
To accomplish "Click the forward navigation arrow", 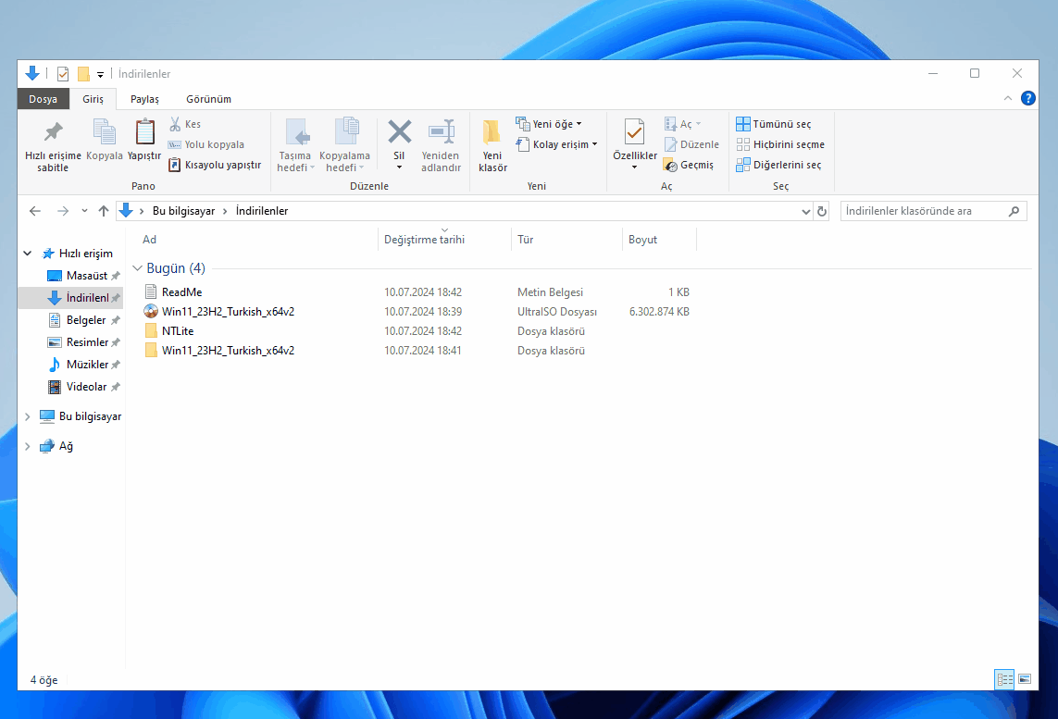I will point(63,211).
